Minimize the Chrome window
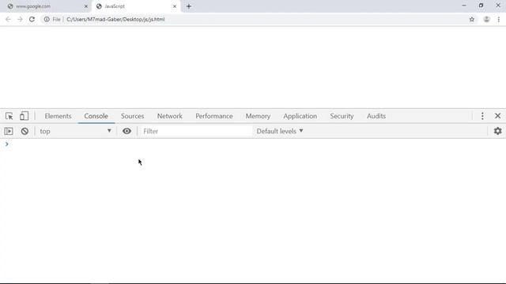506x284 pixels. point(464,6)
